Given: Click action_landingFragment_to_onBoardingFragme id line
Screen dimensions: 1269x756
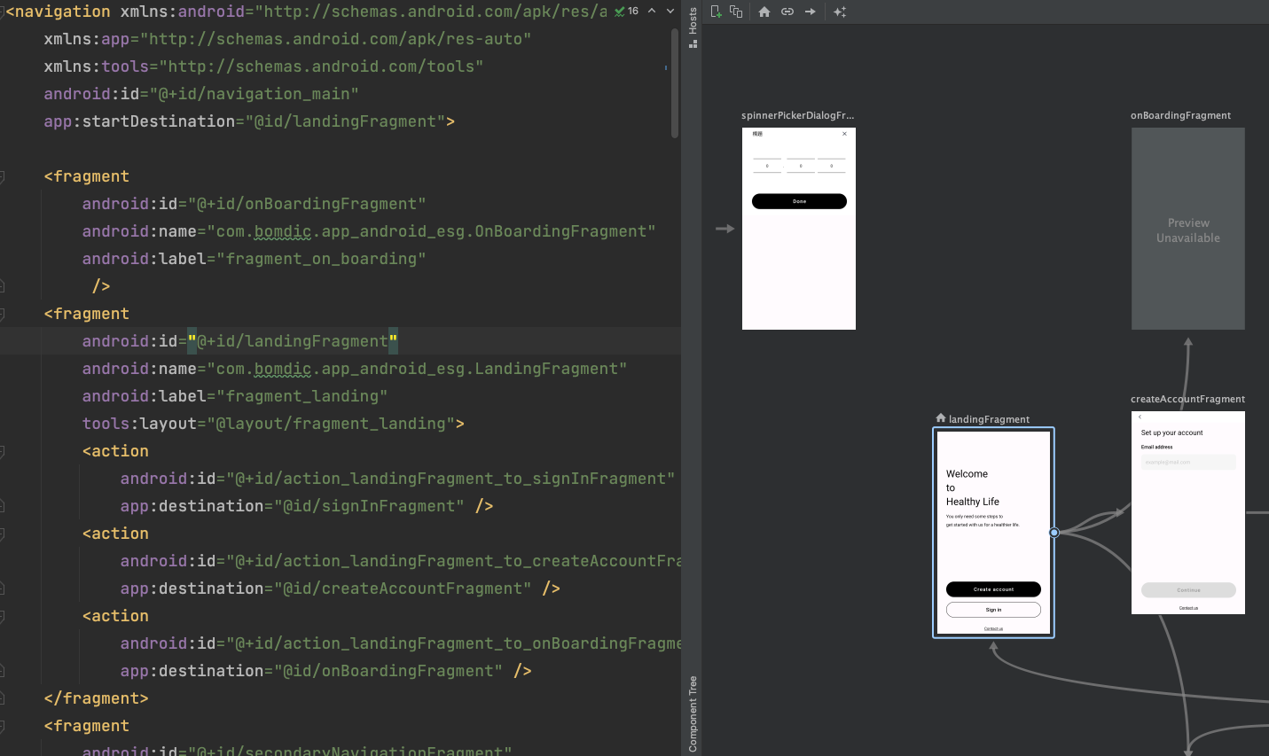Looking at the screenshot, I should pyautogui.click(x=401, y=643).
